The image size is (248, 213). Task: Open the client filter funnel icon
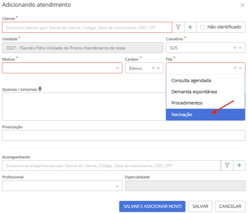tap(178, 27)
